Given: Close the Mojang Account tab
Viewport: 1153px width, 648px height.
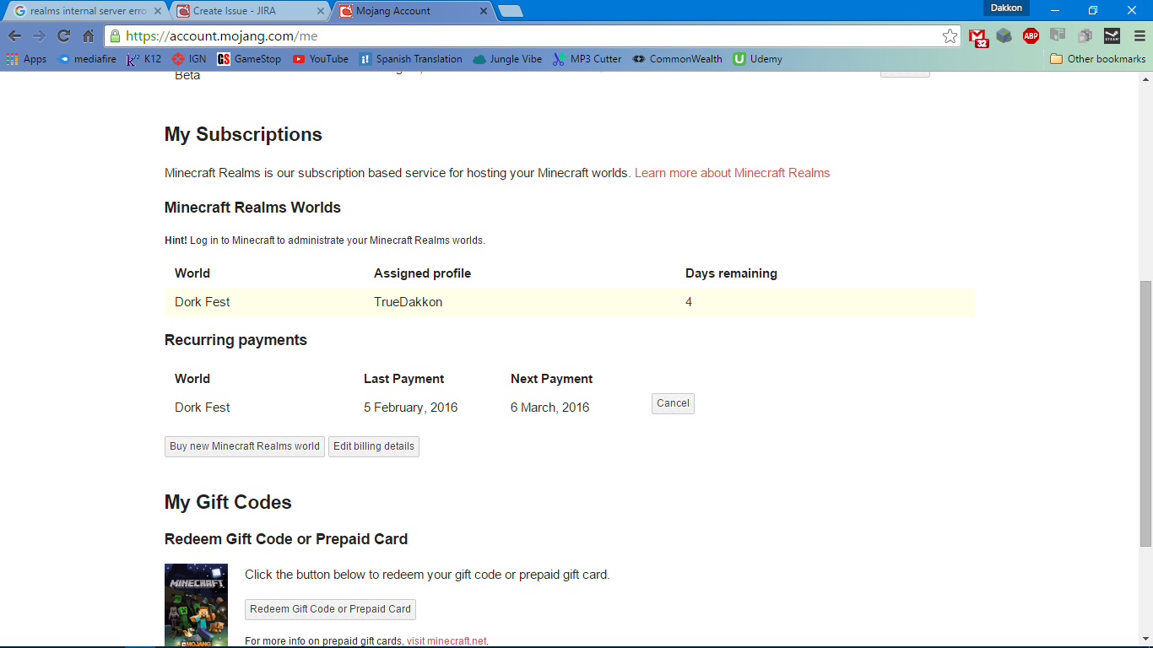Looking at the screenshot, I should (x=484, y=11).
